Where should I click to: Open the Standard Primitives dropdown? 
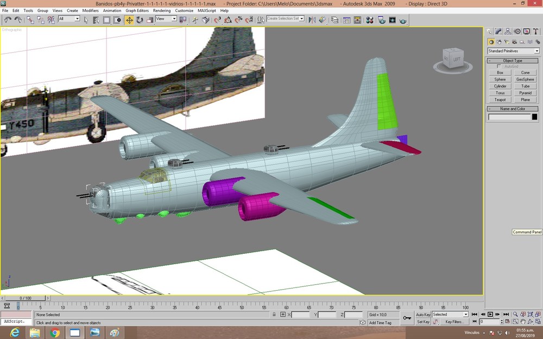(513, 51)
